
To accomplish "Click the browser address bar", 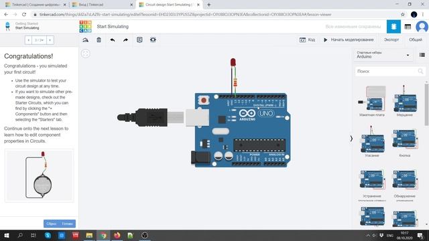I will (x=216, y=15).
